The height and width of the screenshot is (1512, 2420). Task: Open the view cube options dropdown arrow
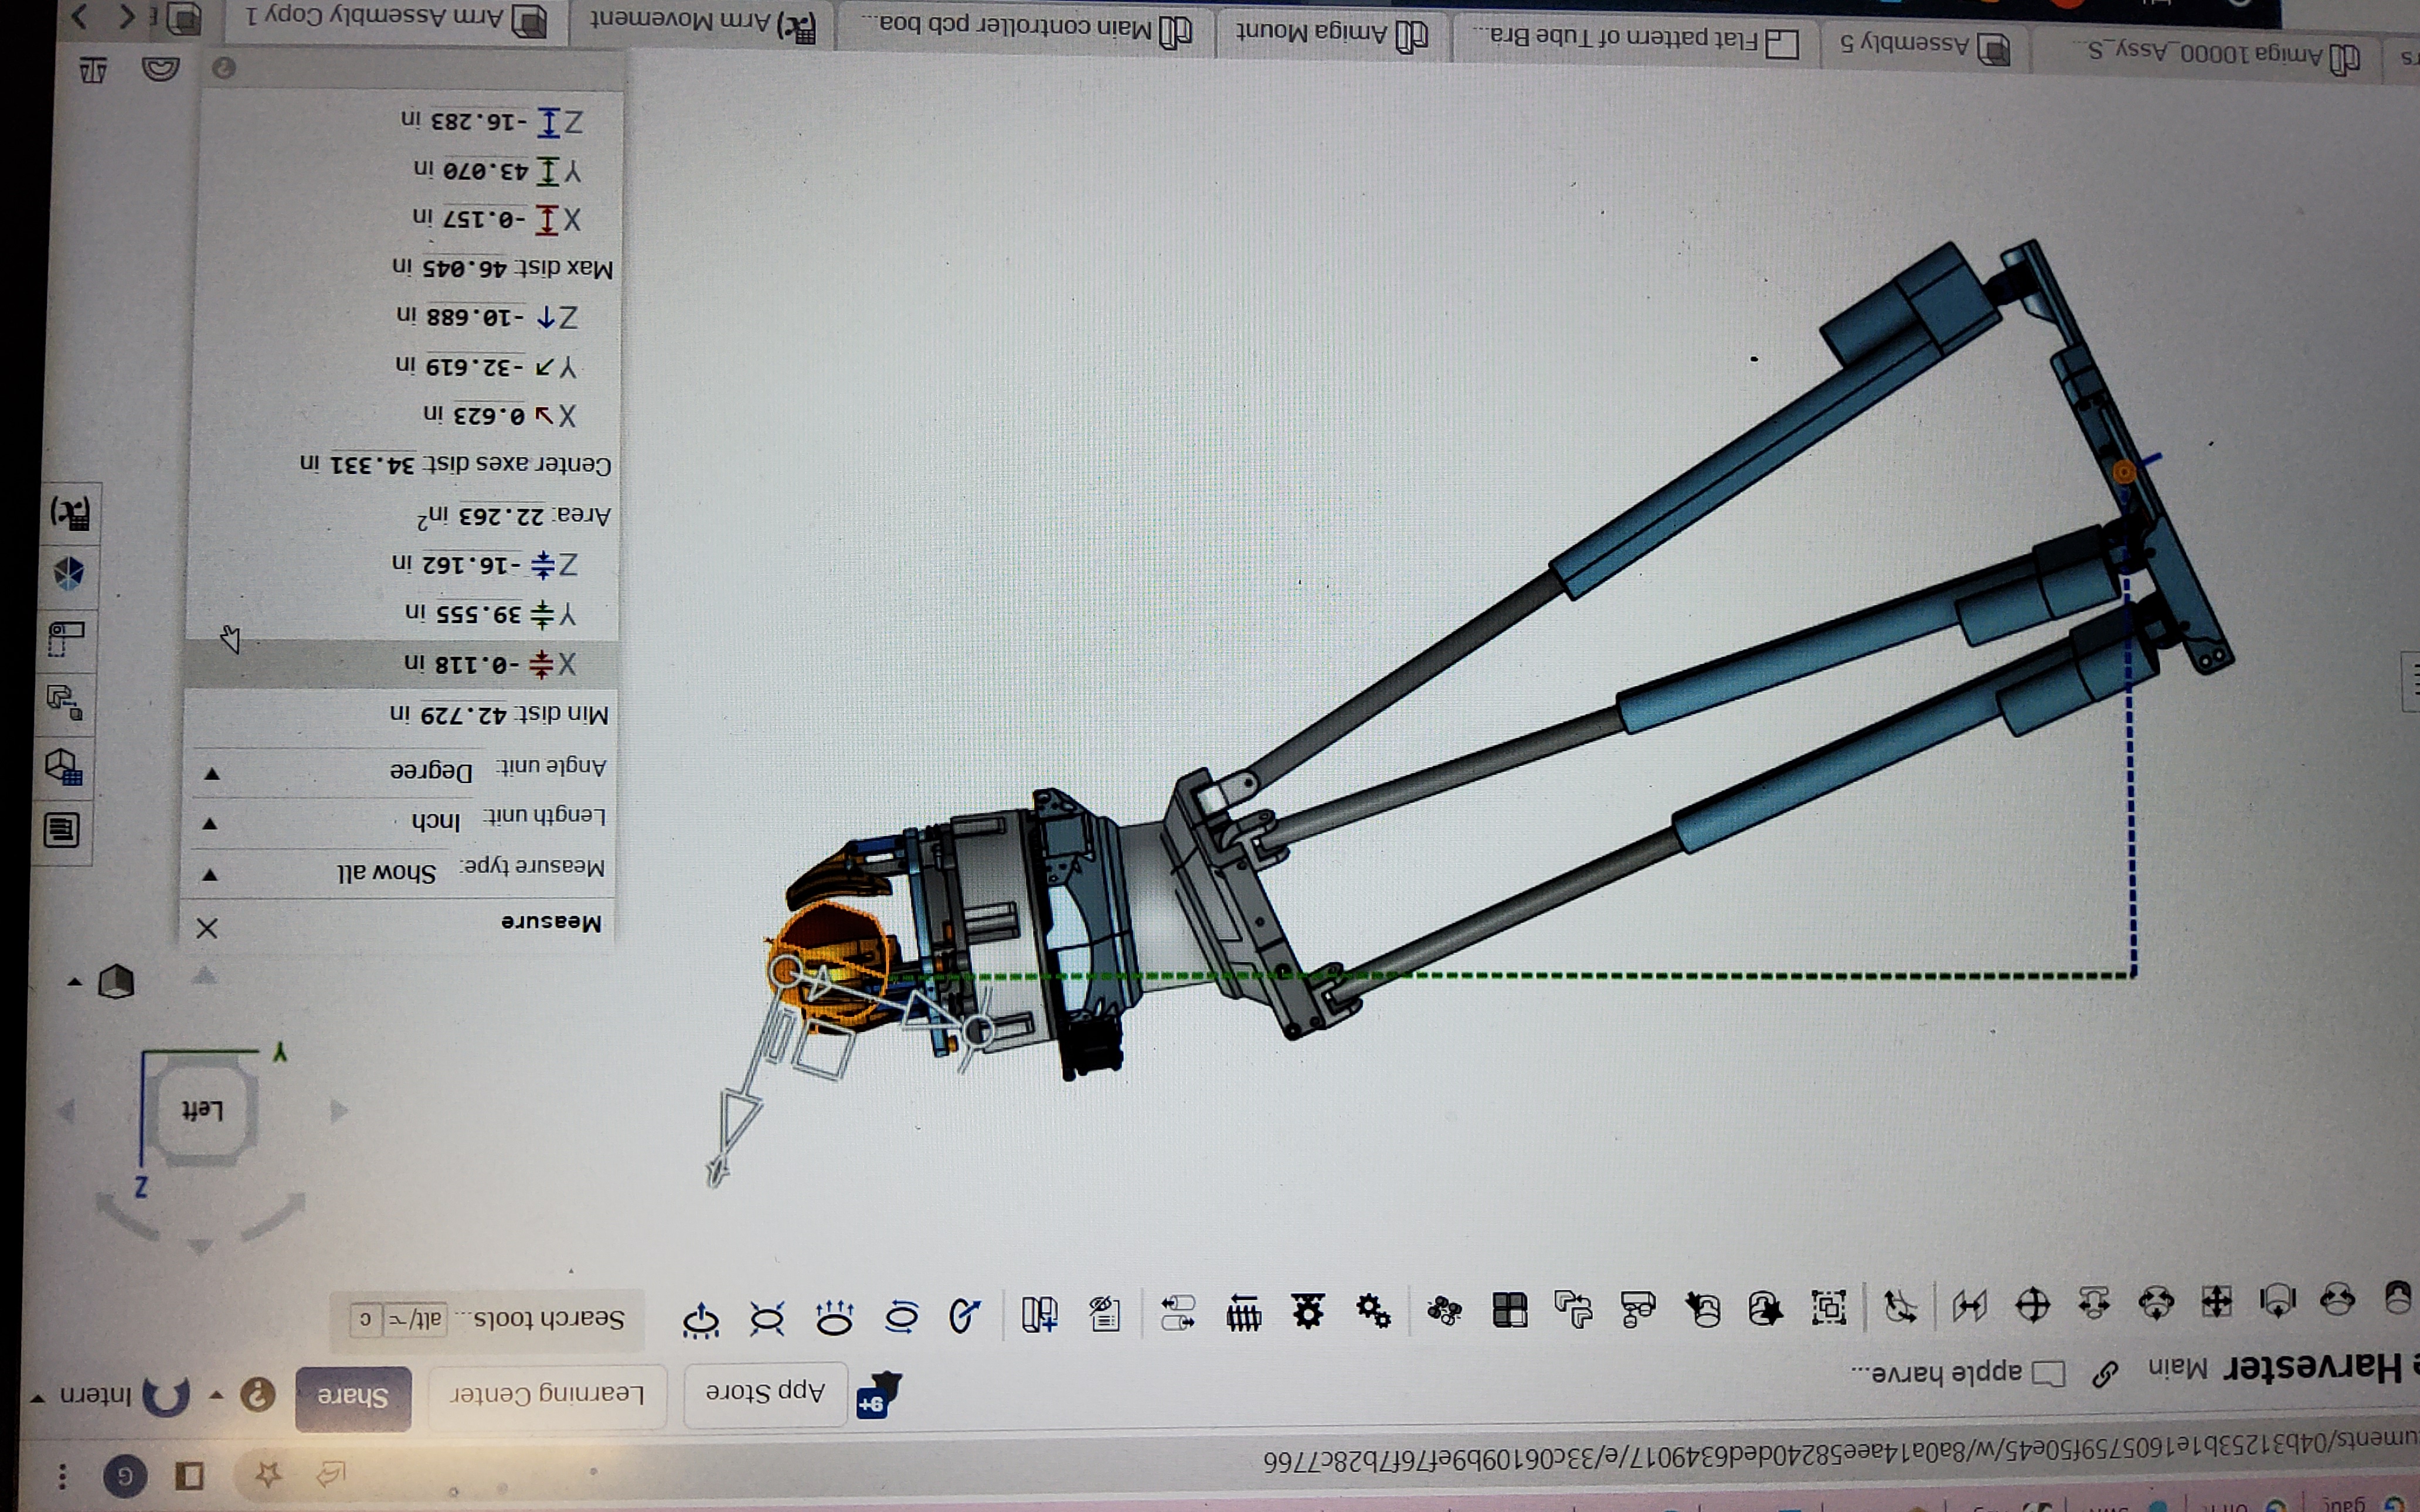[74, 982]
